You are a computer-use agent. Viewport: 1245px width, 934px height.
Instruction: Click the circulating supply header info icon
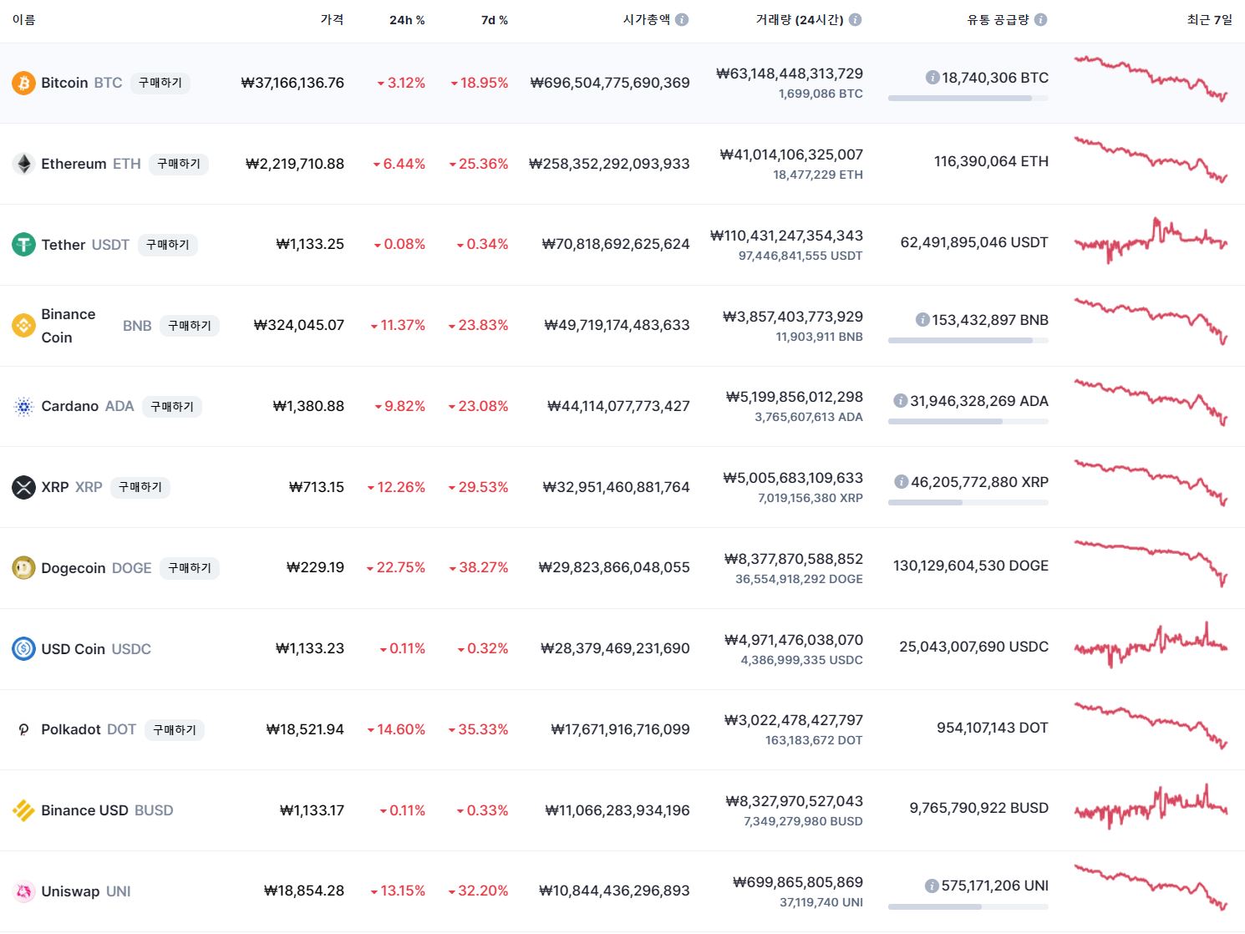[1040, 19]
